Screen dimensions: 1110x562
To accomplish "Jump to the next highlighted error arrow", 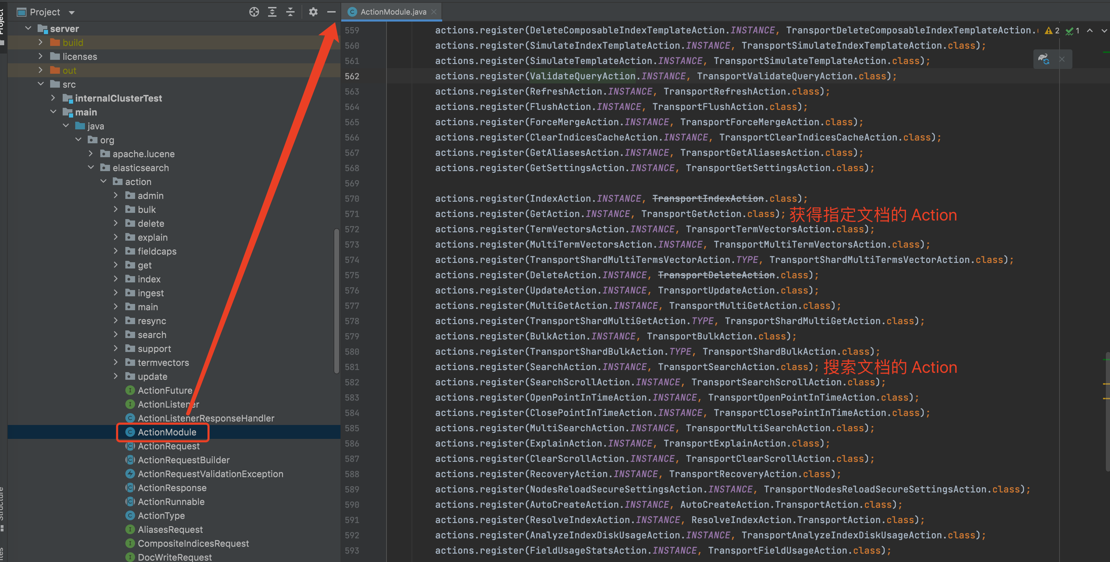I will pyautogui.click(x=1104, y=31).
